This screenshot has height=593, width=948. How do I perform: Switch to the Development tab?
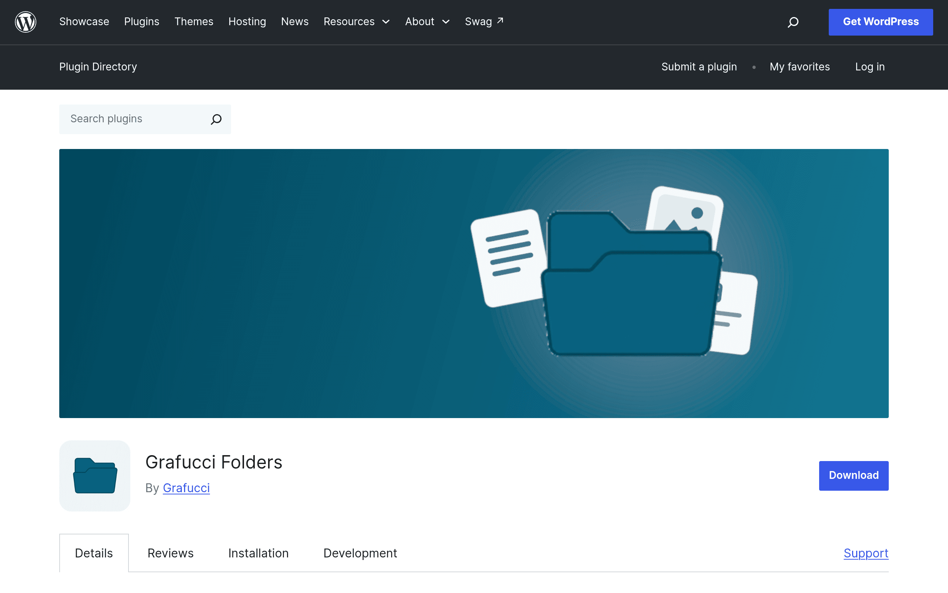[x=360, y=553]
